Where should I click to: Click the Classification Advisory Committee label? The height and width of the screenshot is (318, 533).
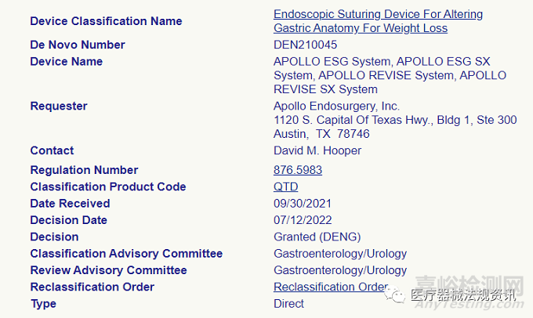pyautogui.click(x=126, y=254)
